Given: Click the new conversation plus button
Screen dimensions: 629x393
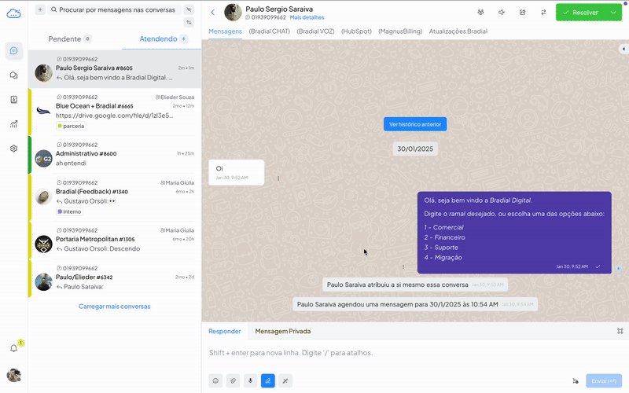Looking at the screenshot, I should coord(39,9).
